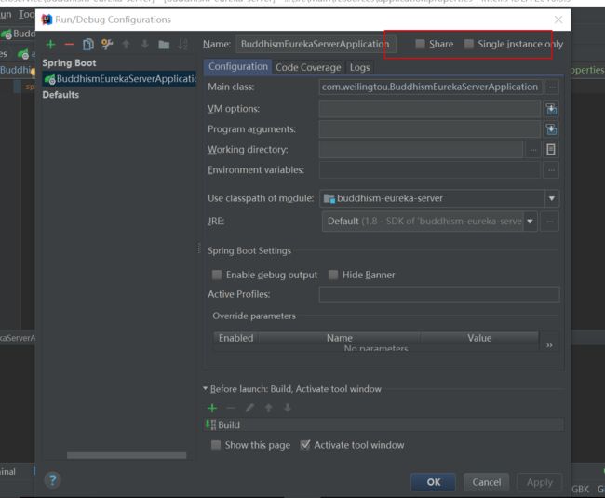Add a before-launch task
The width and height of the screenshot is (605, 498).
coord(212,408)
